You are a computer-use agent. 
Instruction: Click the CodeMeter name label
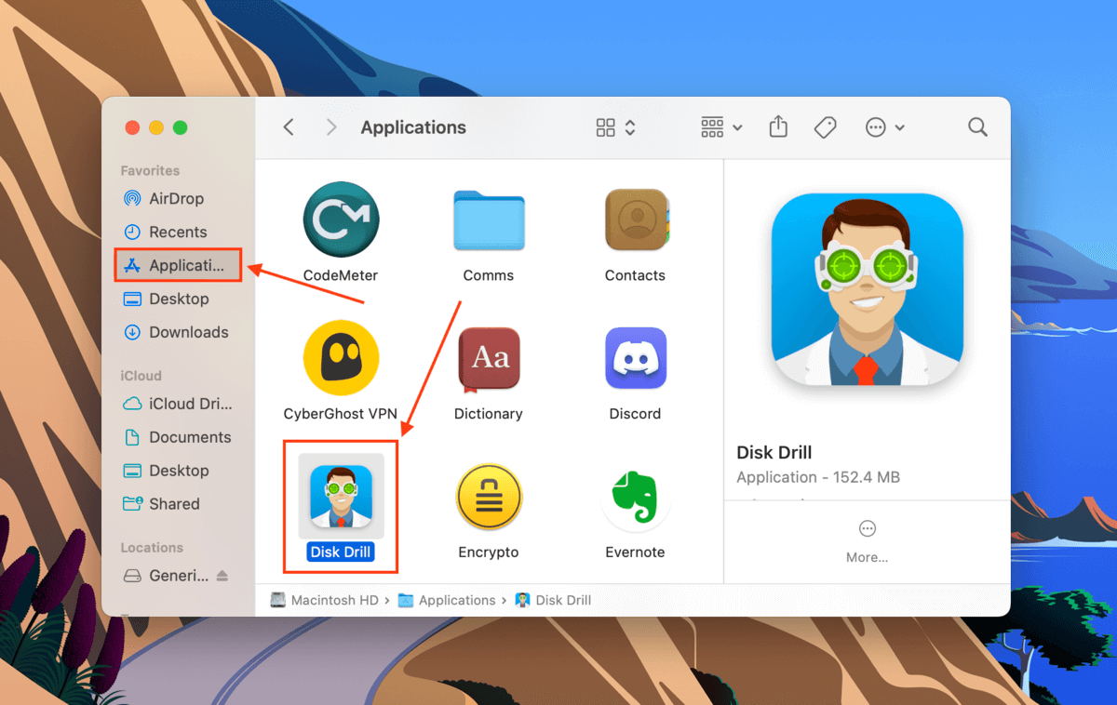point(341,275)
